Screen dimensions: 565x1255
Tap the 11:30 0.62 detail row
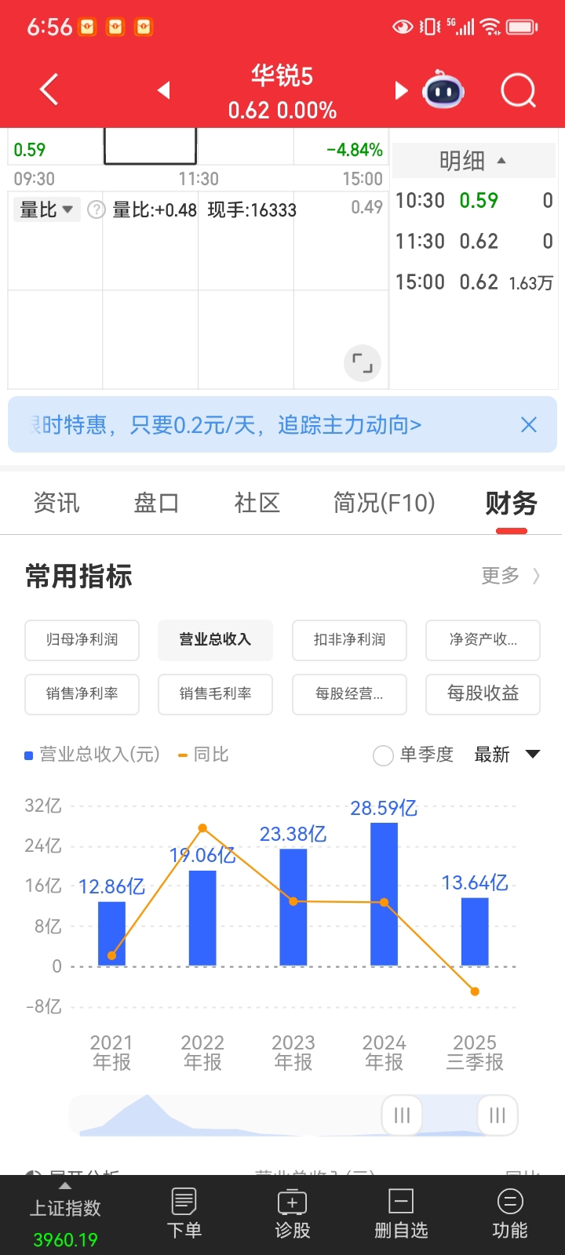click(474, 242)
